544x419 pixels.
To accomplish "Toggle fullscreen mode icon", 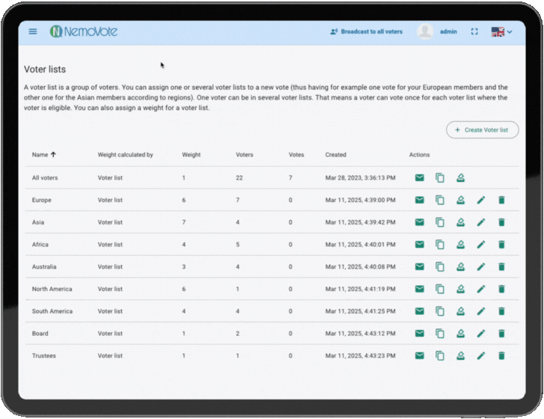I will coord(475,31).
